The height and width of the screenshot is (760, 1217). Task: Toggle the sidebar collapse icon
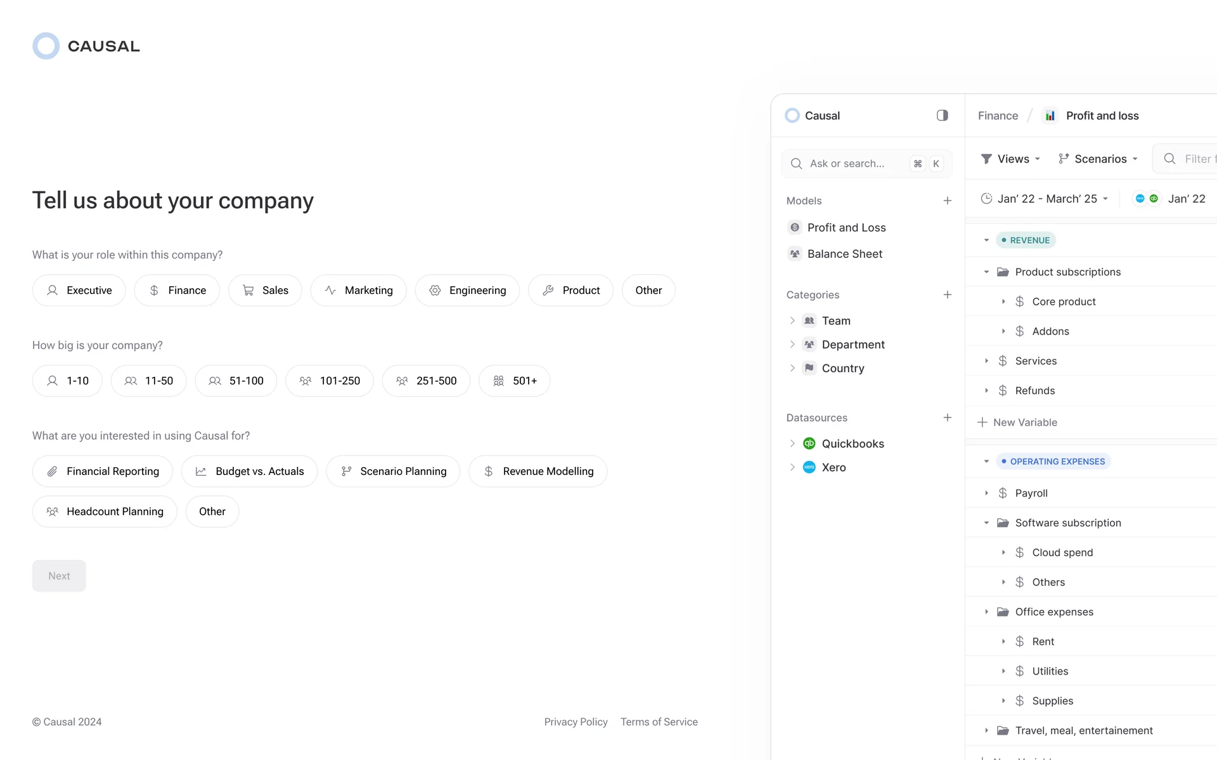click(942, 115)
